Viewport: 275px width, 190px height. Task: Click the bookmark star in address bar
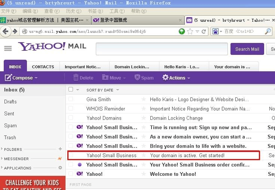[x=190, y=31]
